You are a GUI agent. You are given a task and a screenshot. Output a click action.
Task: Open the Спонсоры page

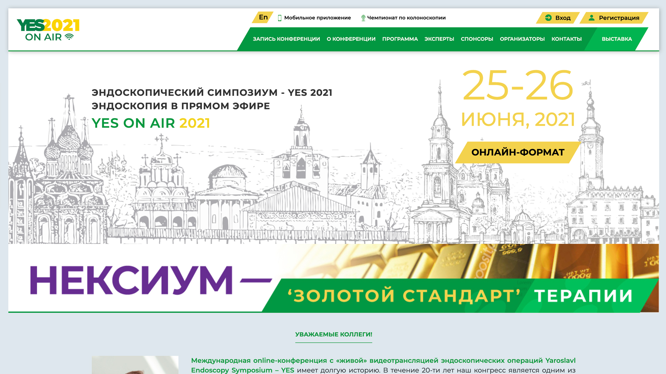point(477,39)
